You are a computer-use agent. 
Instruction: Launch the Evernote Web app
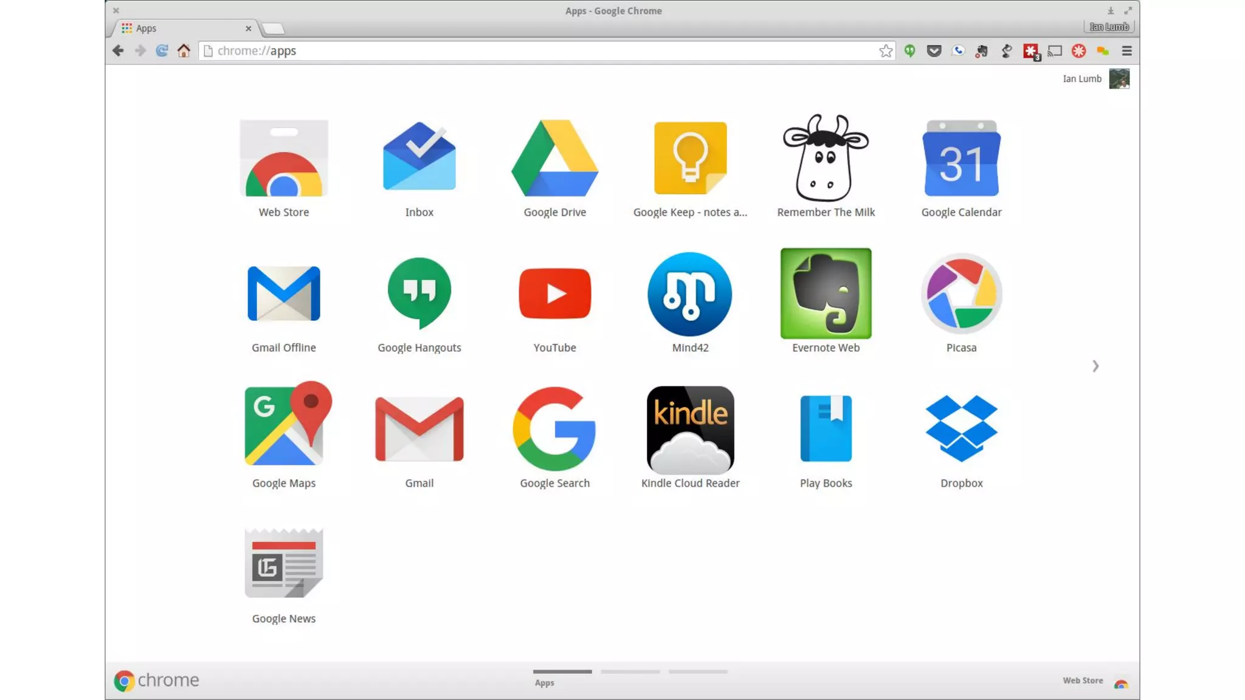(x=826, y=293)
